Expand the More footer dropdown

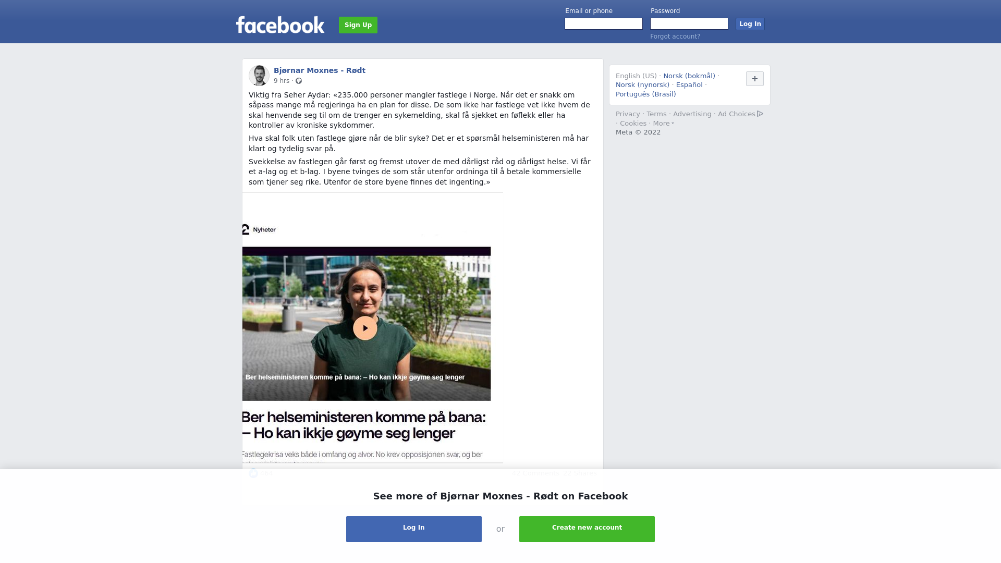[663, 124]
